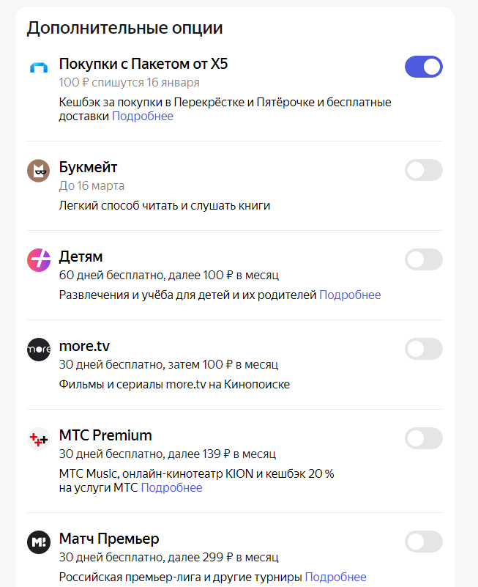This screenshot has height=587, width=478.
Task: Select the Букмейт option title
Action: tap(88, 168)
